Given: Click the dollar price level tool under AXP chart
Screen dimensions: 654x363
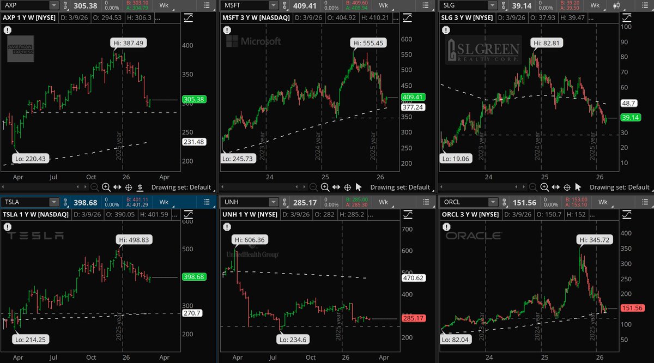Looking at the screenshot, I should 140,187.
